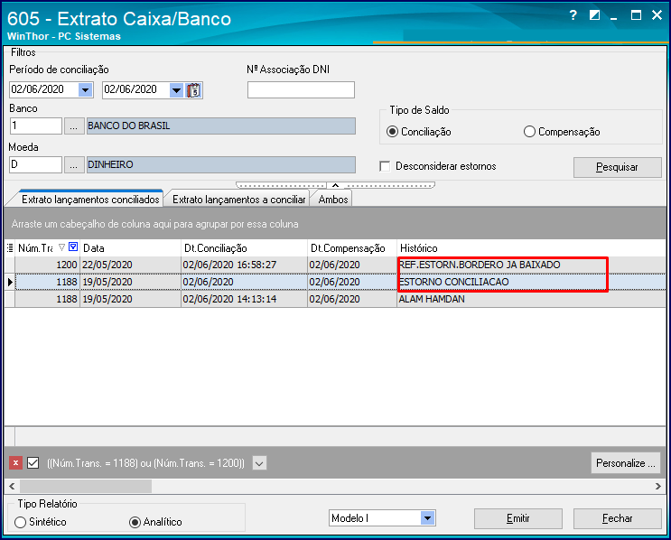This screenshot has width=671, height=540.
Task: Open the end date dropdown
Action: (x=176, y=90)
